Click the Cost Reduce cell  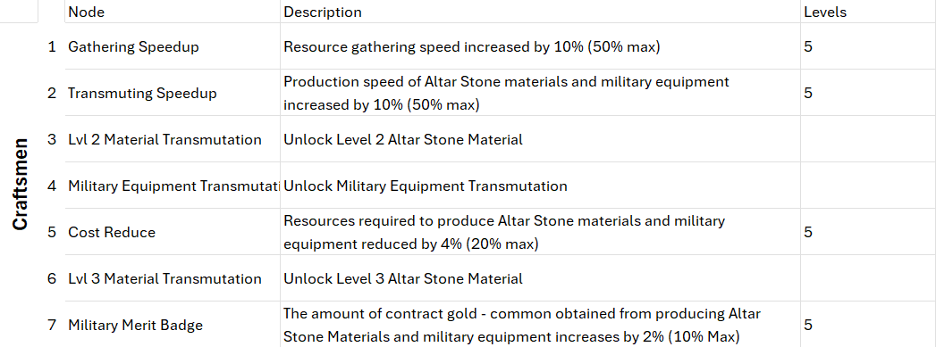point(173,232)
